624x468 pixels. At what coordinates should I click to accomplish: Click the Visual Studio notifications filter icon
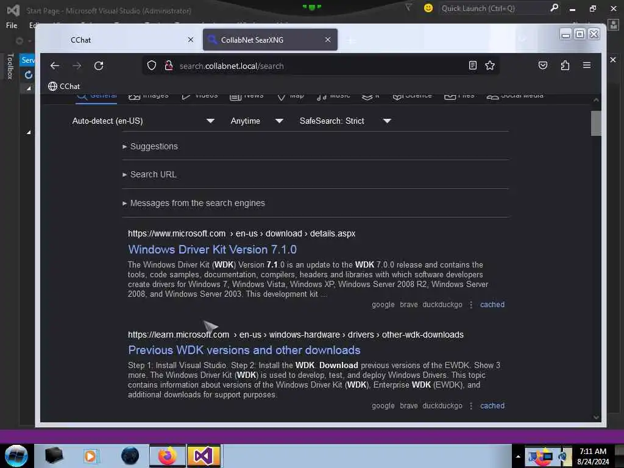(408, 7)
